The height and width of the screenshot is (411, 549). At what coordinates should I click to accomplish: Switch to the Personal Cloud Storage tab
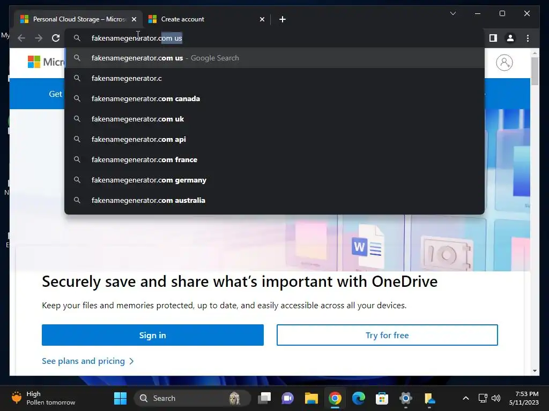(78, 19)
